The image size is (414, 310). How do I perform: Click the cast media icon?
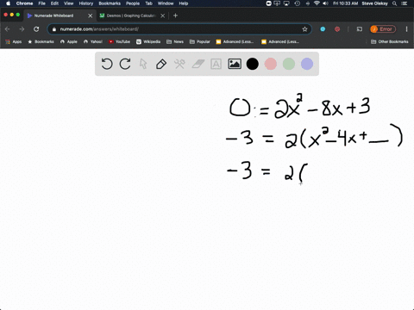[360, 29]
